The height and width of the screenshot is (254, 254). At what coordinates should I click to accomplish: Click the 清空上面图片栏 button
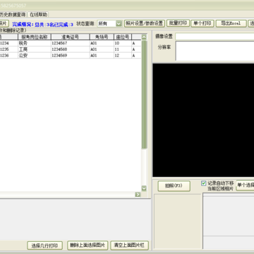(130, 246)
